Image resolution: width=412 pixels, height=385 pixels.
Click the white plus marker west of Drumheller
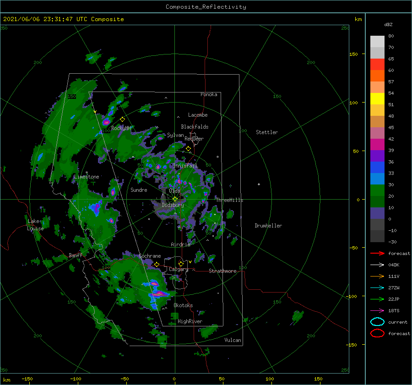(259, 184)
